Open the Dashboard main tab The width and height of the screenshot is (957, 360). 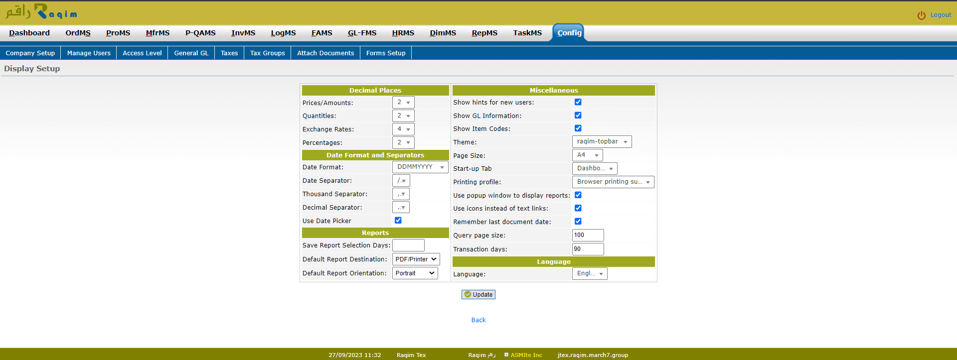pyautogui.click(x=29, y=33)
